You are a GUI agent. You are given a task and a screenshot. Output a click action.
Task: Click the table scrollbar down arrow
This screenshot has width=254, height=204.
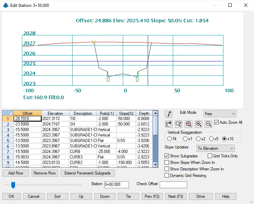click(x=156, y=165)
